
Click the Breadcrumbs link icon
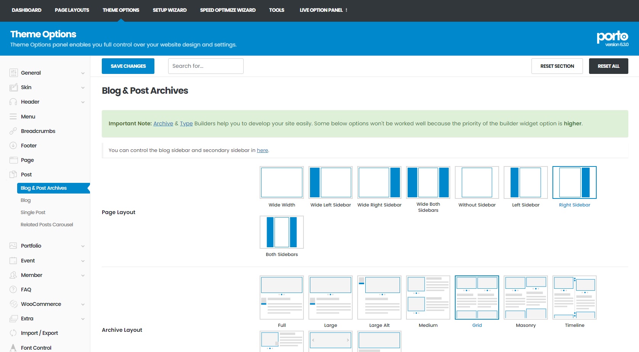[x=13, y=131]
